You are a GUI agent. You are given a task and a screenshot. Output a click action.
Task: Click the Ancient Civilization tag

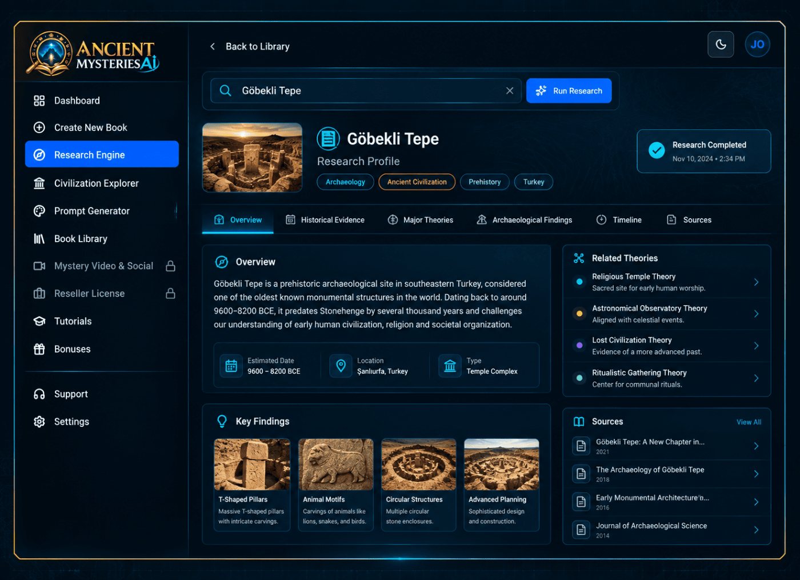click(417, 182)
